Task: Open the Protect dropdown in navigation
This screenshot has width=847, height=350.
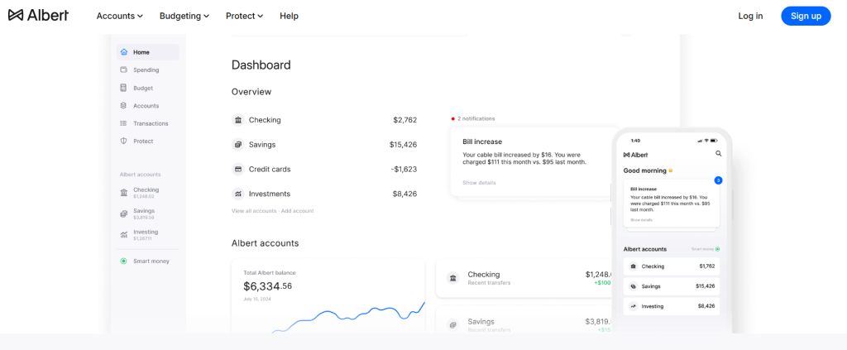Action: [x=244, y=17]
